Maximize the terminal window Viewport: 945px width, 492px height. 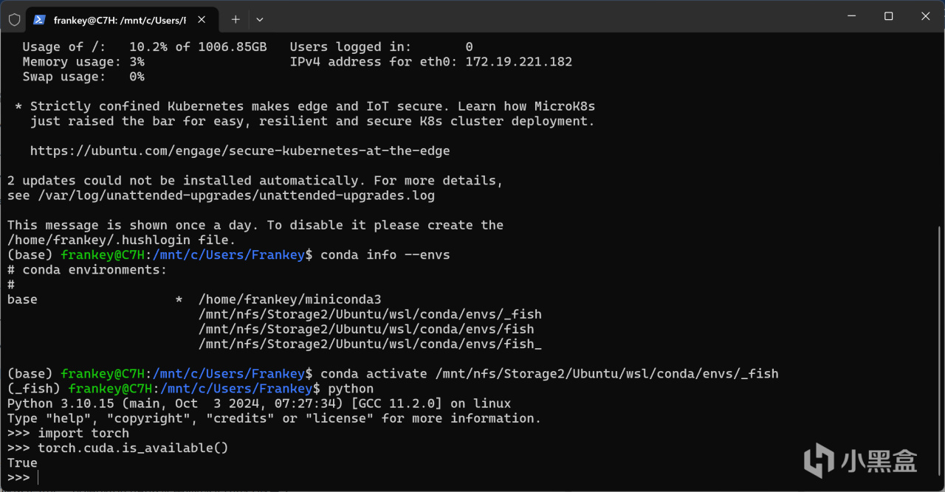click(x=888, y=16)
